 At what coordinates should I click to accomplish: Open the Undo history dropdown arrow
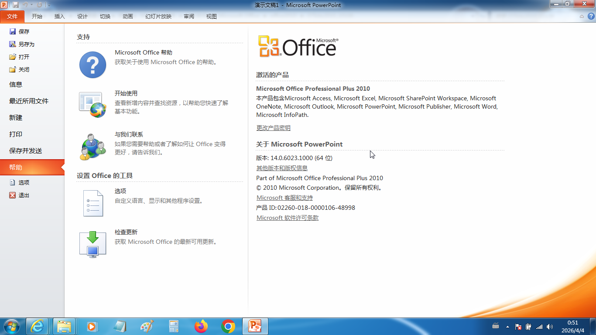(x=32, y=5)
